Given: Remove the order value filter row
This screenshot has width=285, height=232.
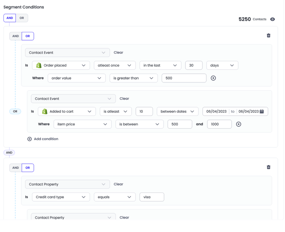Looking at the screenshot, I should pos(213,78).
